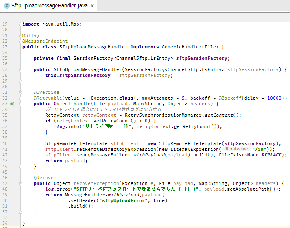The height and width of the screenshot is (228, 290).
Task: Collapse the constructor fold marker at line 27
Action: pyautogui.click(x=20, y=69)
